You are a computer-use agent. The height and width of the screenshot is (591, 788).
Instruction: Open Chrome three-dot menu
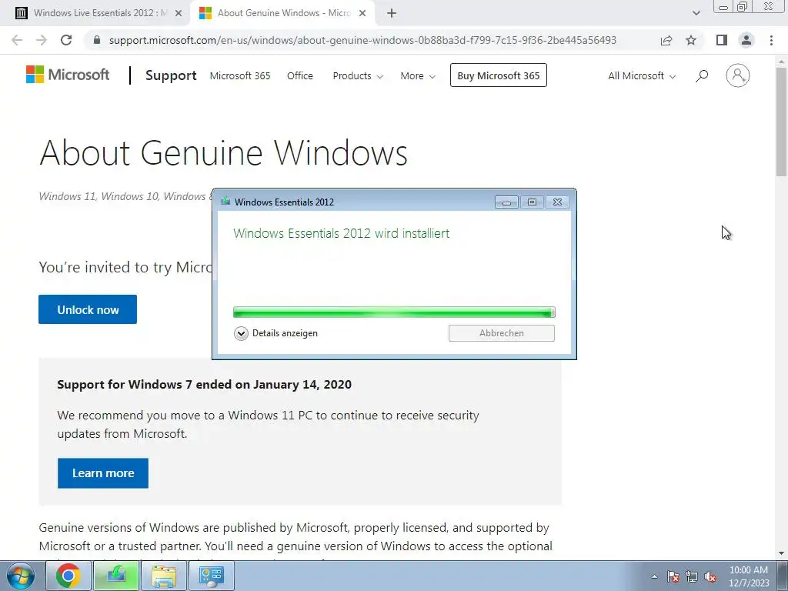tap(771, 40)
